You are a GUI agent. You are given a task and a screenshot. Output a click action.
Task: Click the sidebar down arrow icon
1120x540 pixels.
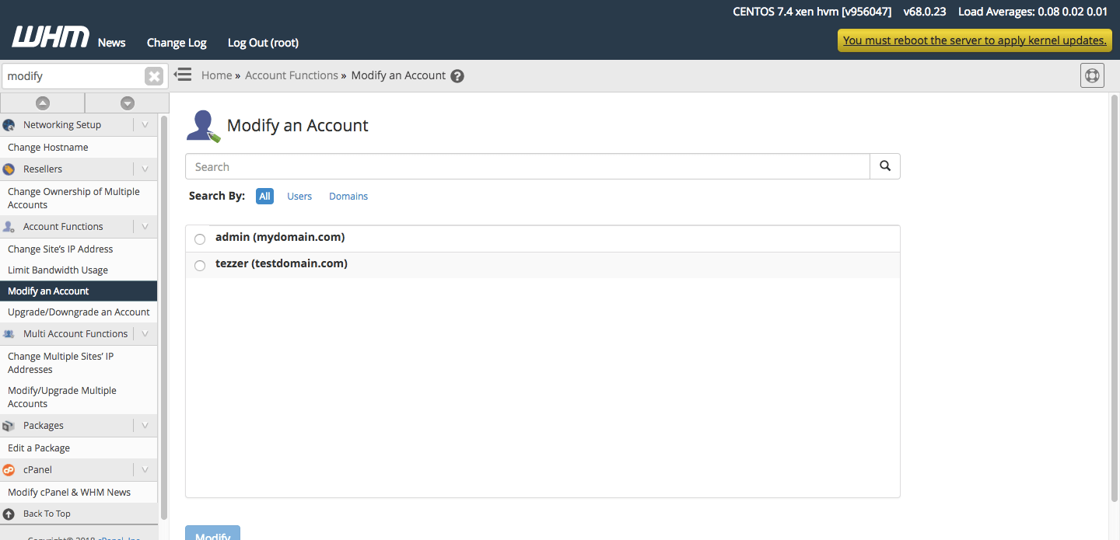[x=128, y=103]
